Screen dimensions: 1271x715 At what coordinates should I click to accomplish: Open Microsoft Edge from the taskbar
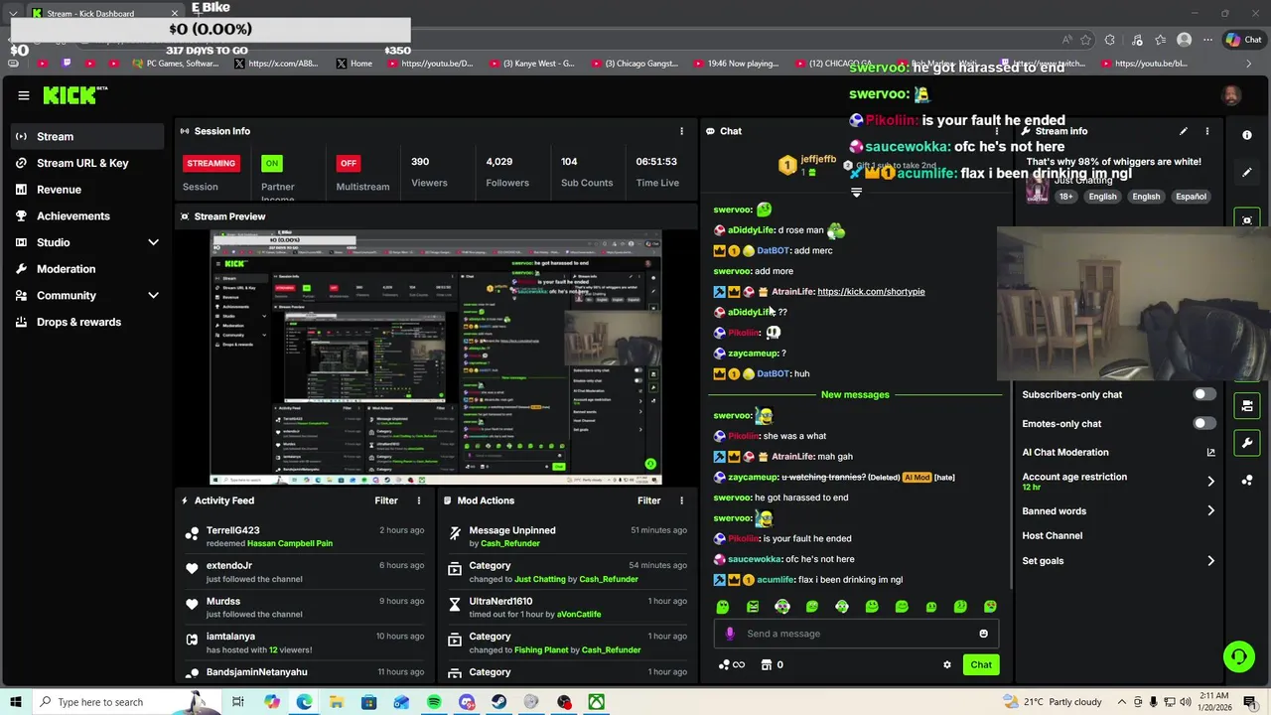point(304,702)
